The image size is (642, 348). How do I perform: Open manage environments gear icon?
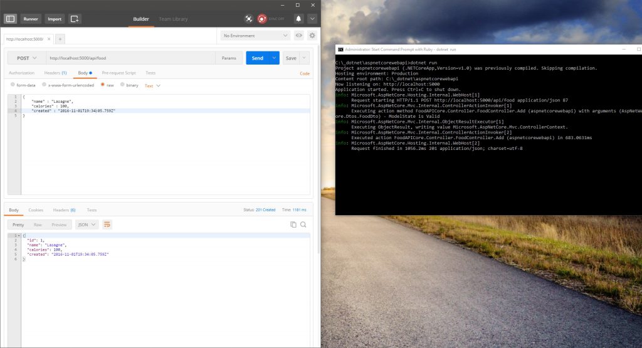312,36
